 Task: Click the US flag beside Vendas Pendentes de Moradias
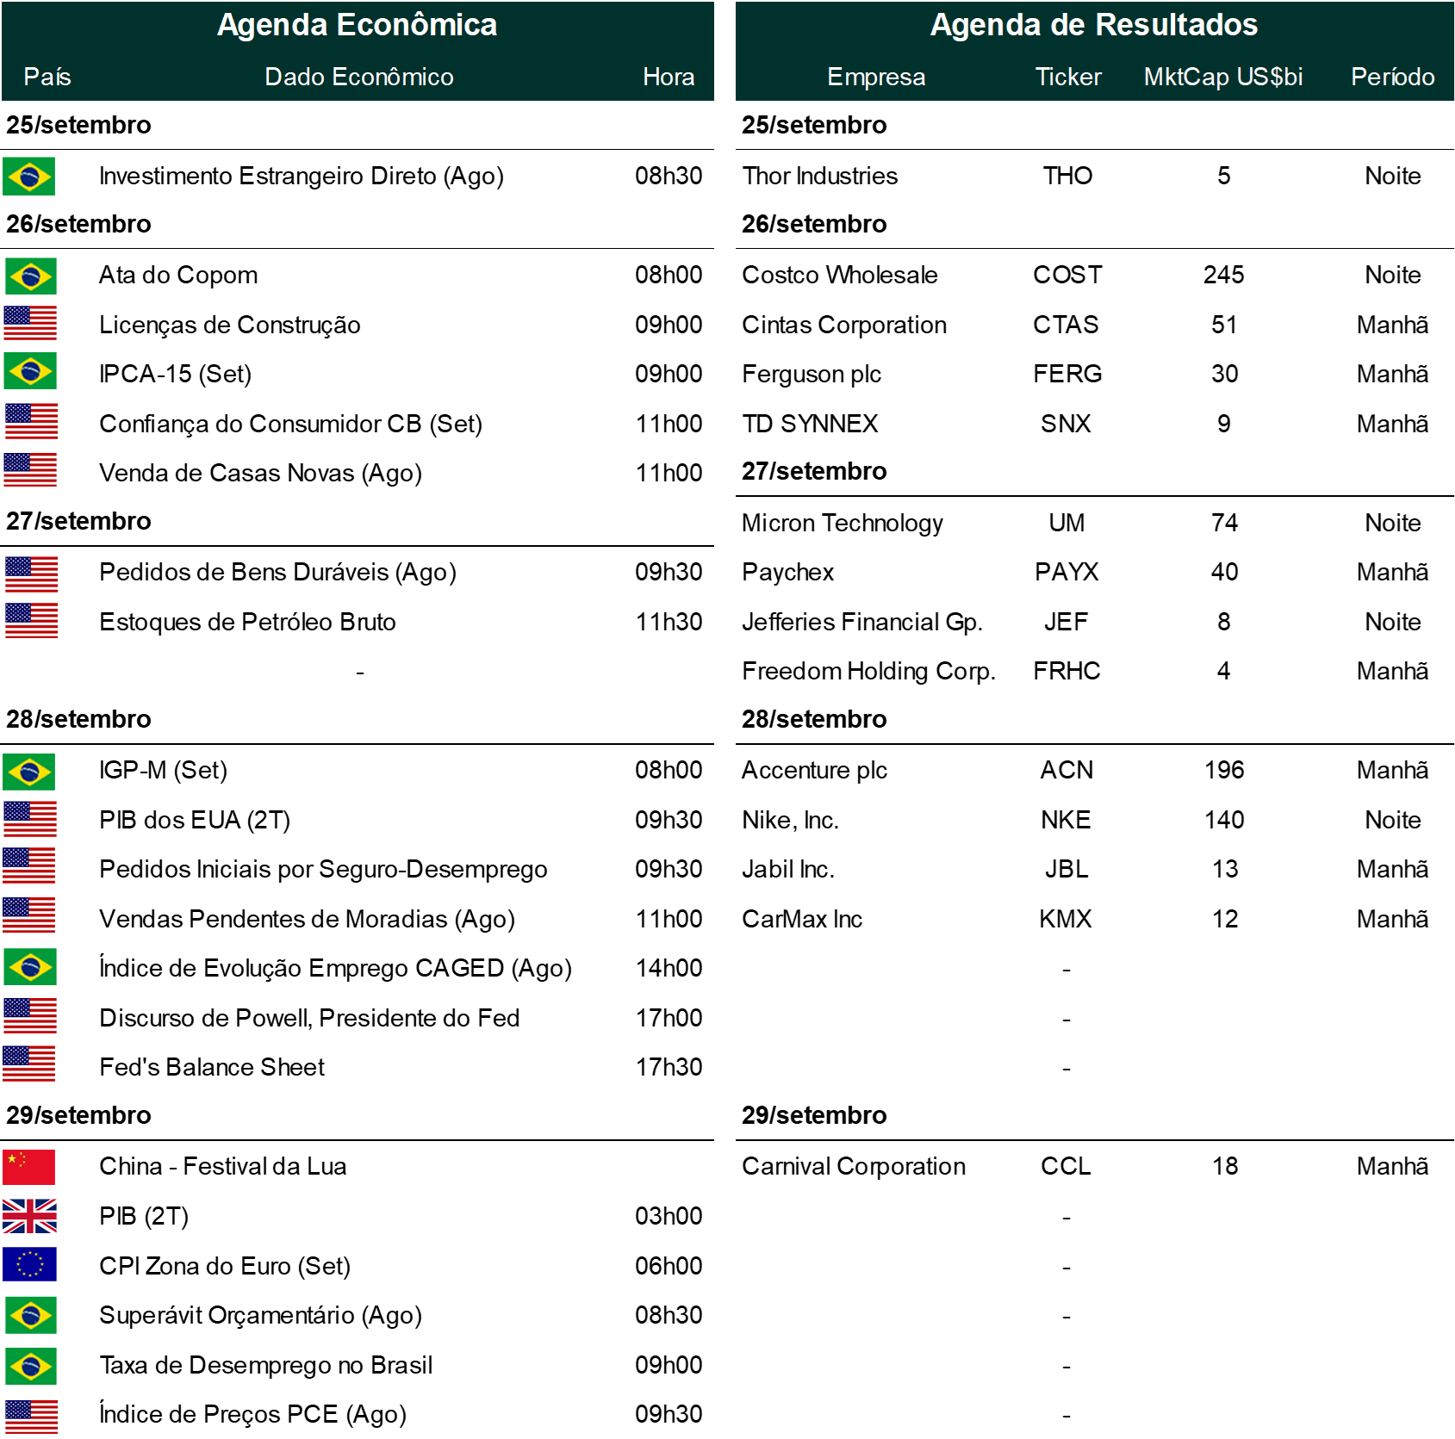tap(29, 915)
